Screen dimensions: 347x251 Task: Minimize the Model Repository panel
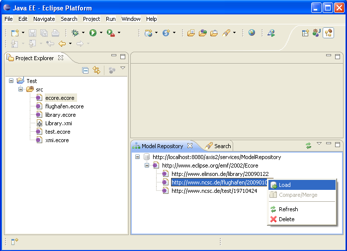(x=329, y=143)
